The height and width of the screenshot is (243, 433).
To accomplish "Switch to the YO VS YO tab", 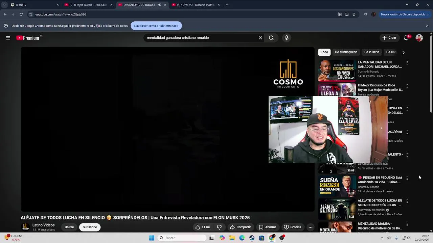I will click(x=196, y=5).
